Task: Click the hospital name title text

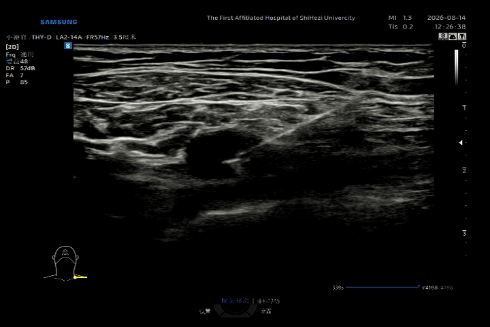Action: (281, 18)
